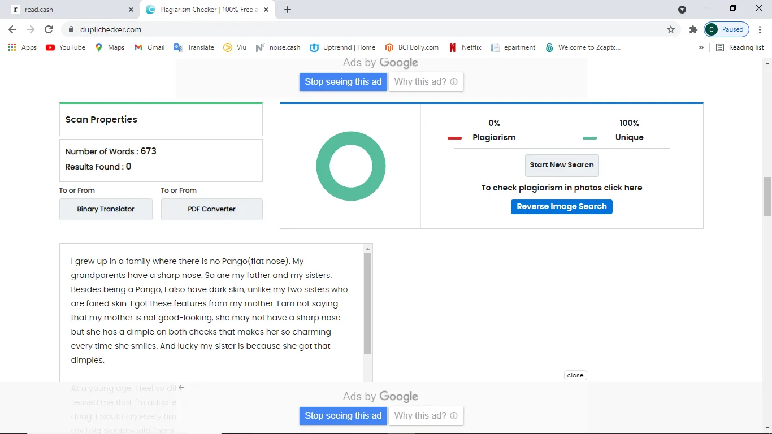Open the Viu bookmark
The image size is (772, 434).
tap(235, 47)
